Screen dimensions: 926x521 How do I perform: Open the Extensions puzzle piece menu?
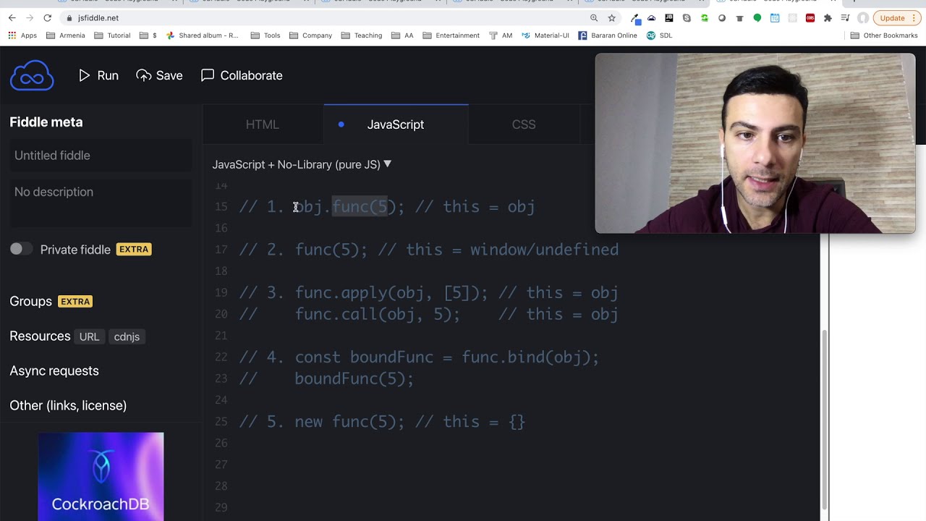[x=828, y=18]
